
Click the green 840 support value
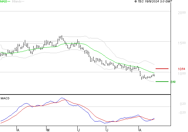coord(173,82)
